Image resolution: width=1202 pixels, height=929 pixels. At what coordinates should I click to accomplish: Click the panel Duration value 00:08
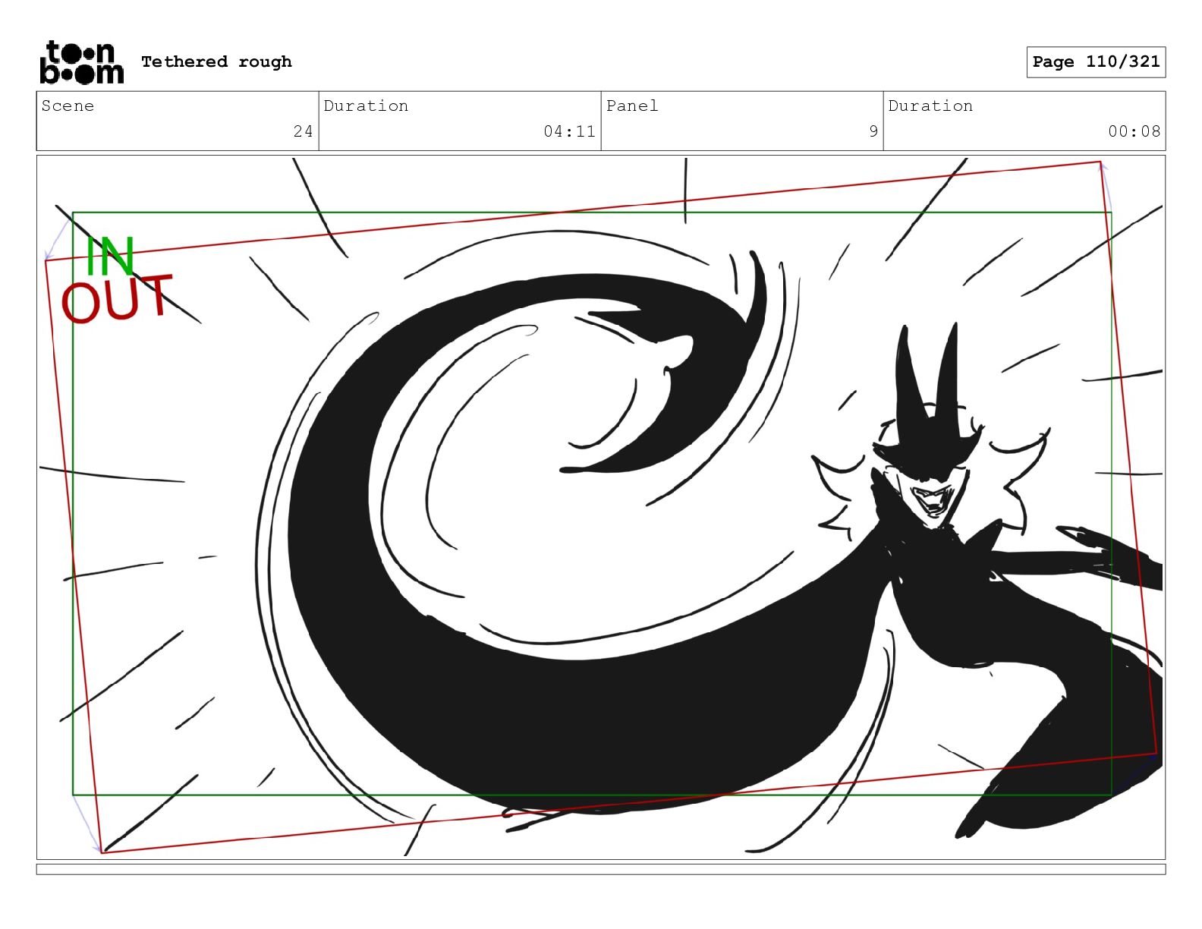pyautogui.click(x=1134, y=131)
